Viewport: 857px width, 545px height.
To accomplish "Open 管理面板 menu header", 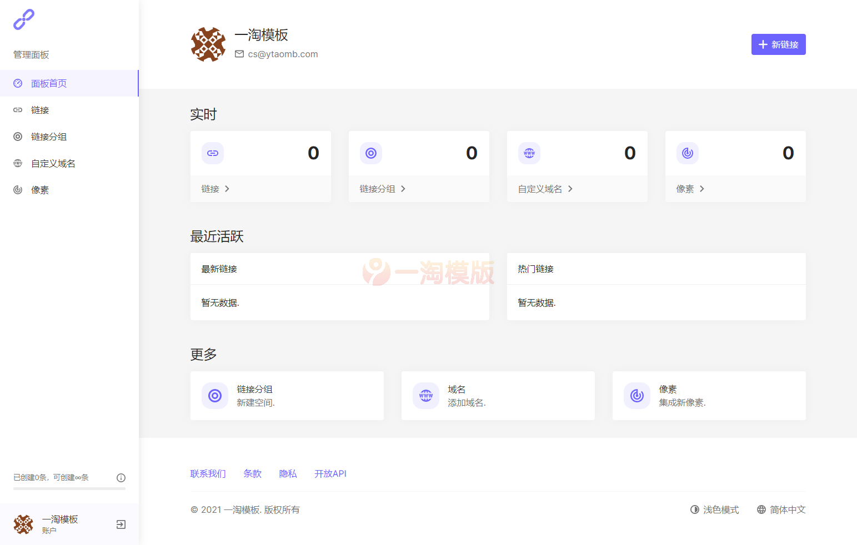I will pos(31,54).
